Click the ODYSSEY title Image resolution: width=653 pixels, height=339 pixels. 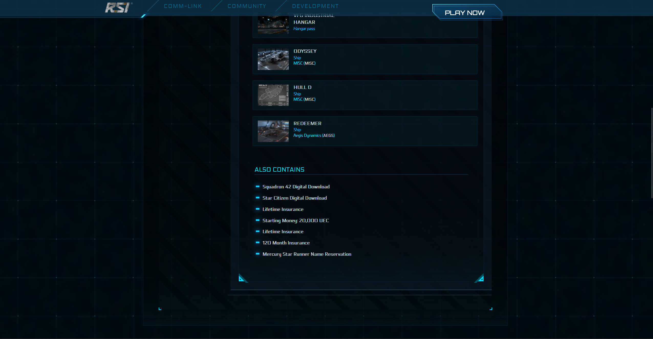click(x=305, y=51)
